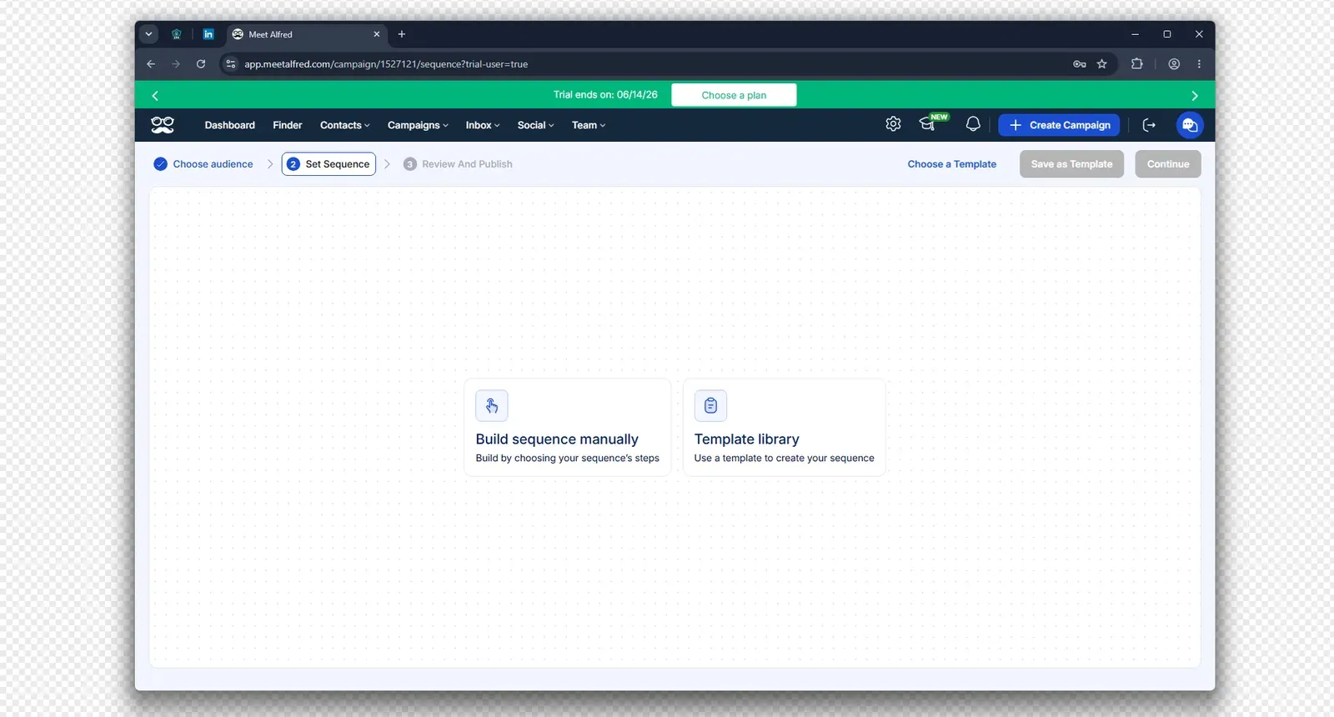Click the password key icon in address bar

tap(1080, 64)
